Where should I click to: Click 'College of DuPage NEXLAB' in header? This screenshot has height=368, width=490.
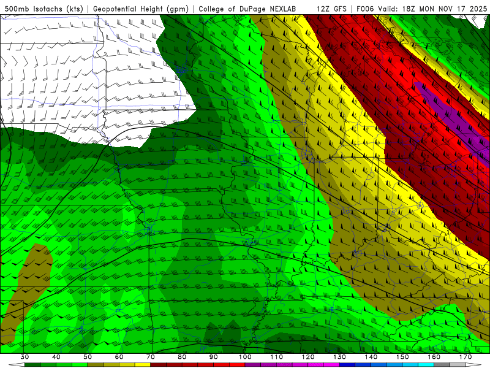[x=247, y=9]
